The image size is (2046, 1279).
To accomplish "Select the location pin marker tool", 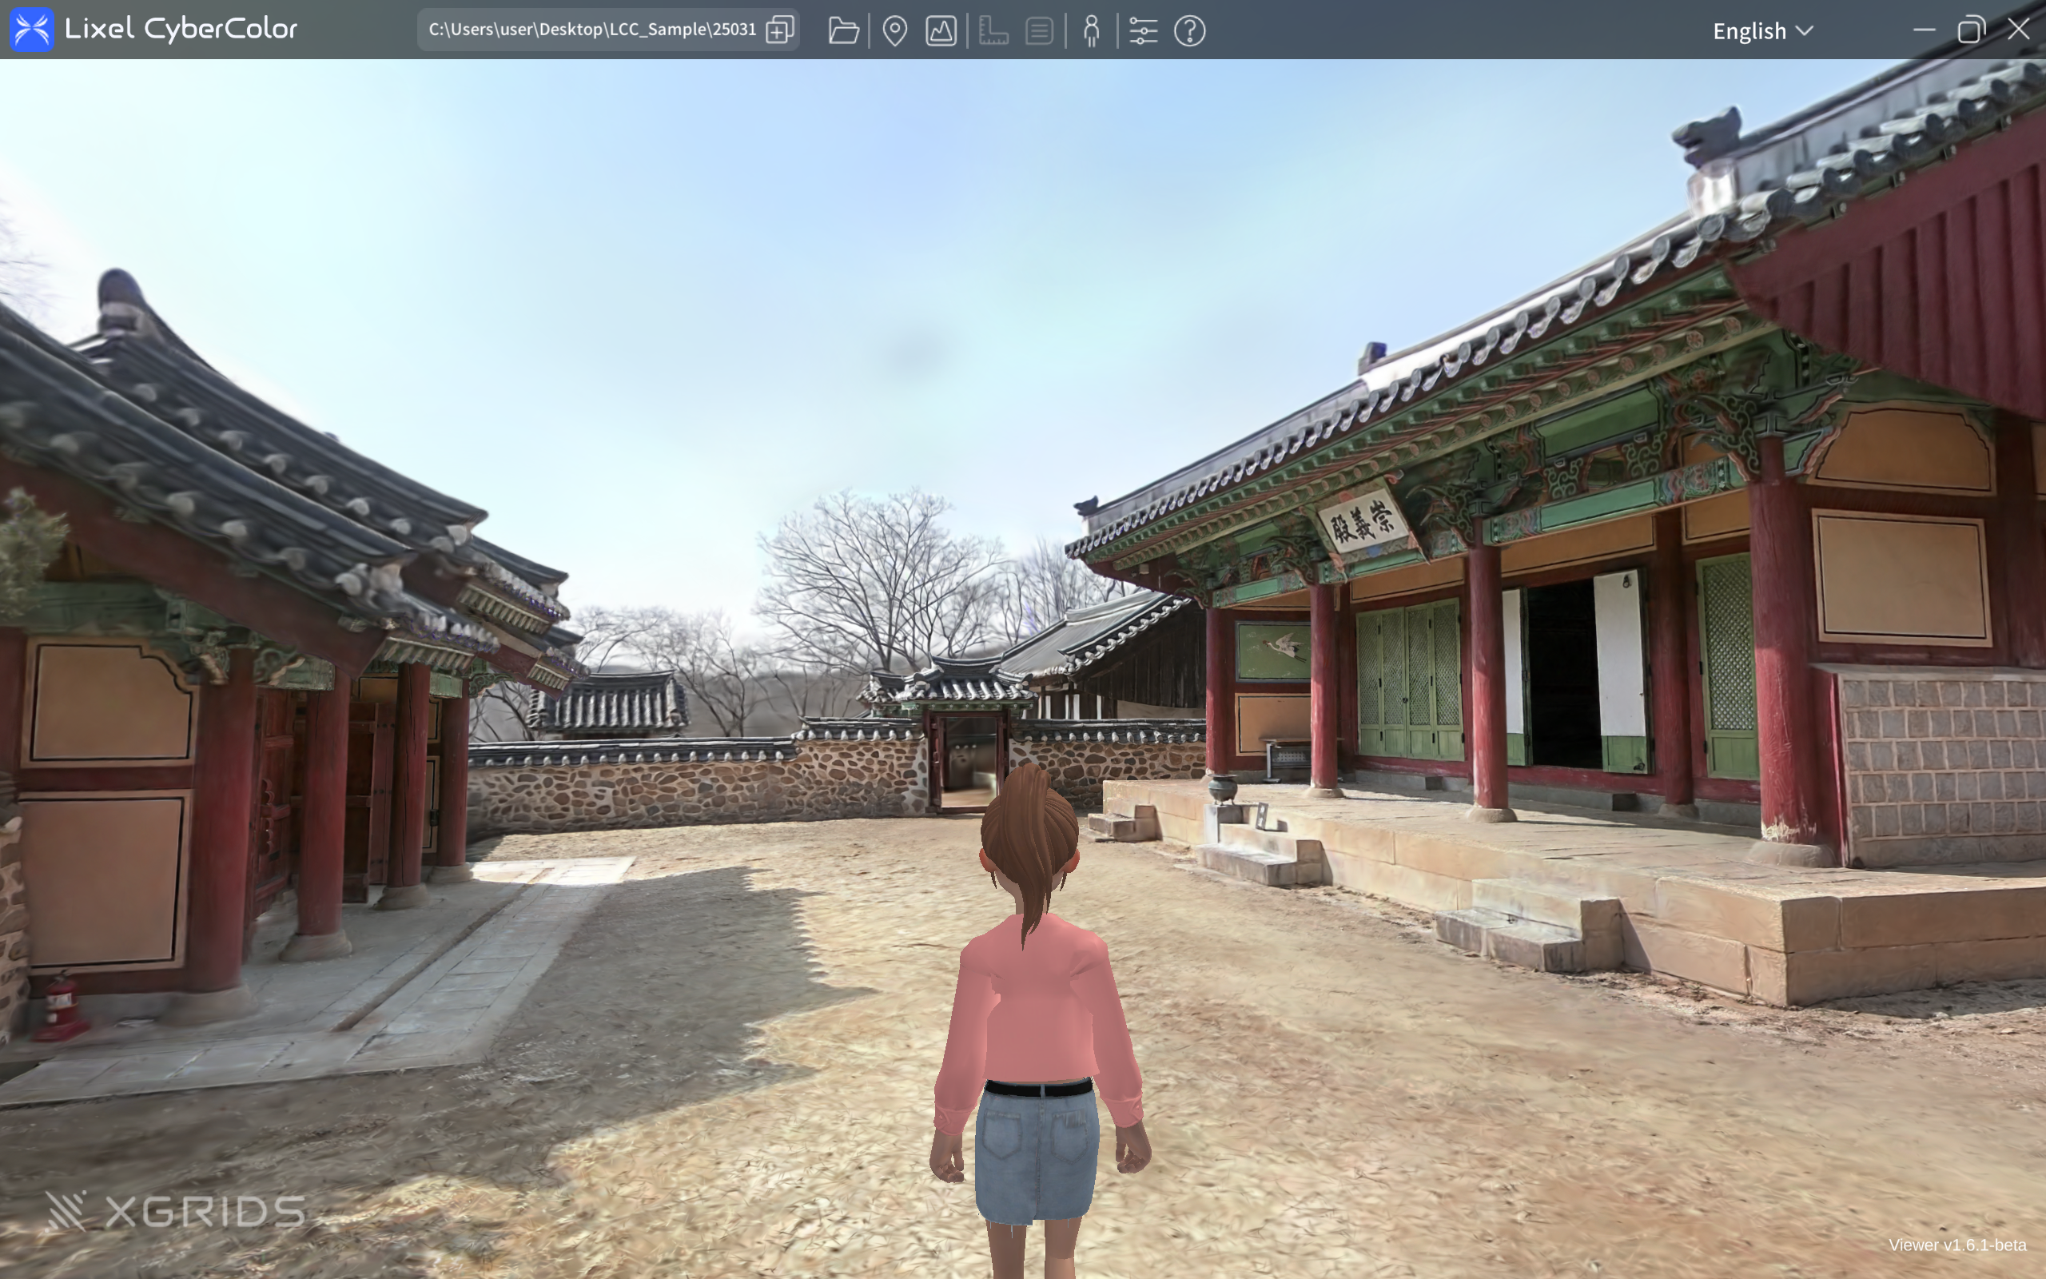I will click(x=894, y=30).
